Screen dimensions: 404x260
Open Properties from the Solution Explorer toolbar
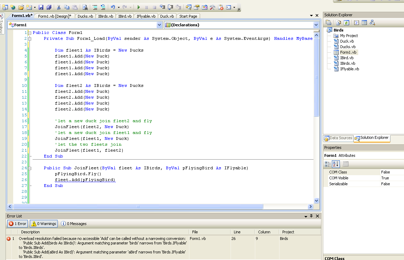[328, 23]
